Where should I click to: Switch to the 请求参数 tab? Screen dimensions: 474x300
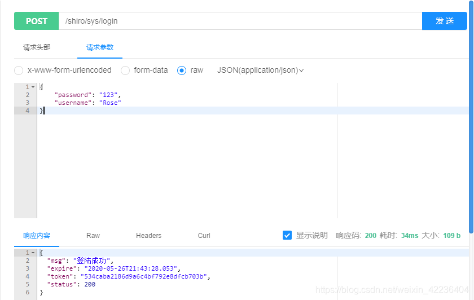click(100, 47)
